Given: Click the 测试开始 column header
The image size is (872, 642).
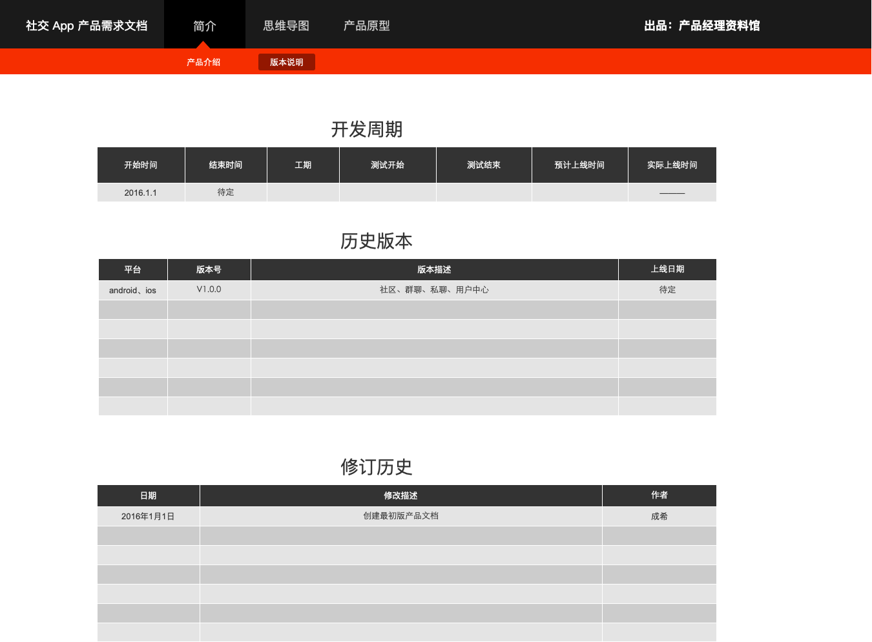Looking at the screenshot, I should click(388, 165).
